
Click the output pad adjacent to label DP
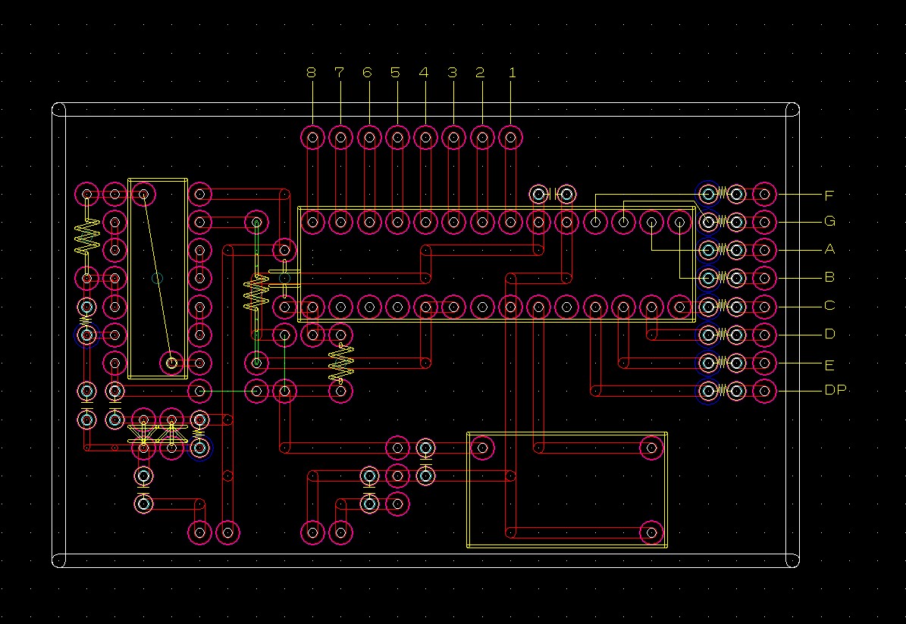pyautogui.click(x=764, y=392)
